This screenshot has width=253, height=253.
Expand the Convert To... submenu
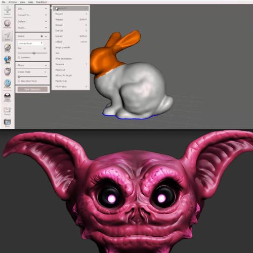pyautogui.click(x=32, y=15)
